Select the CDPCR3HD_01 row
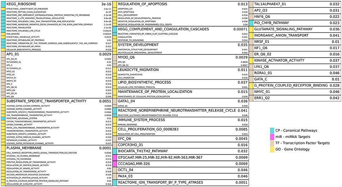 181,145
